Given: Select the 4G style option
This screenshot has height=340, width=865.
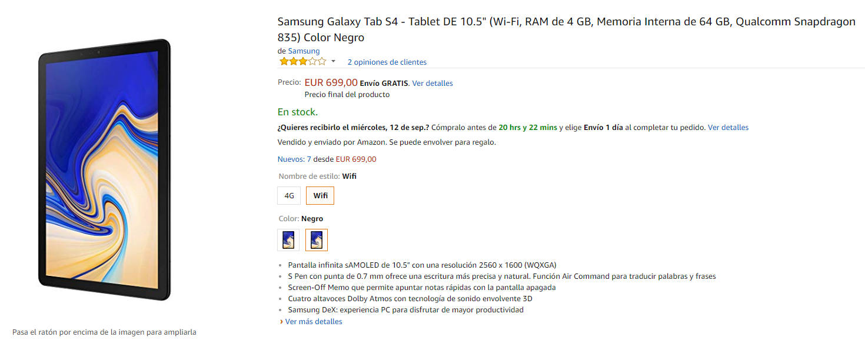Looking at the screenshot, I should pyautogui.click(x=289, y=196).
